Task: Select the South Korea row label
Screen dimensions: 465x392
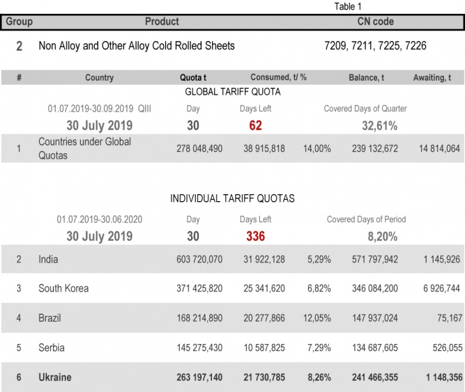Action: coord(63,288)
